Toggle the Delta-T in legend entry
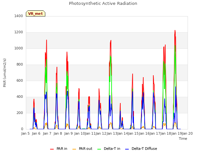Screen dimensions: 207x155 tap(109, 149)
